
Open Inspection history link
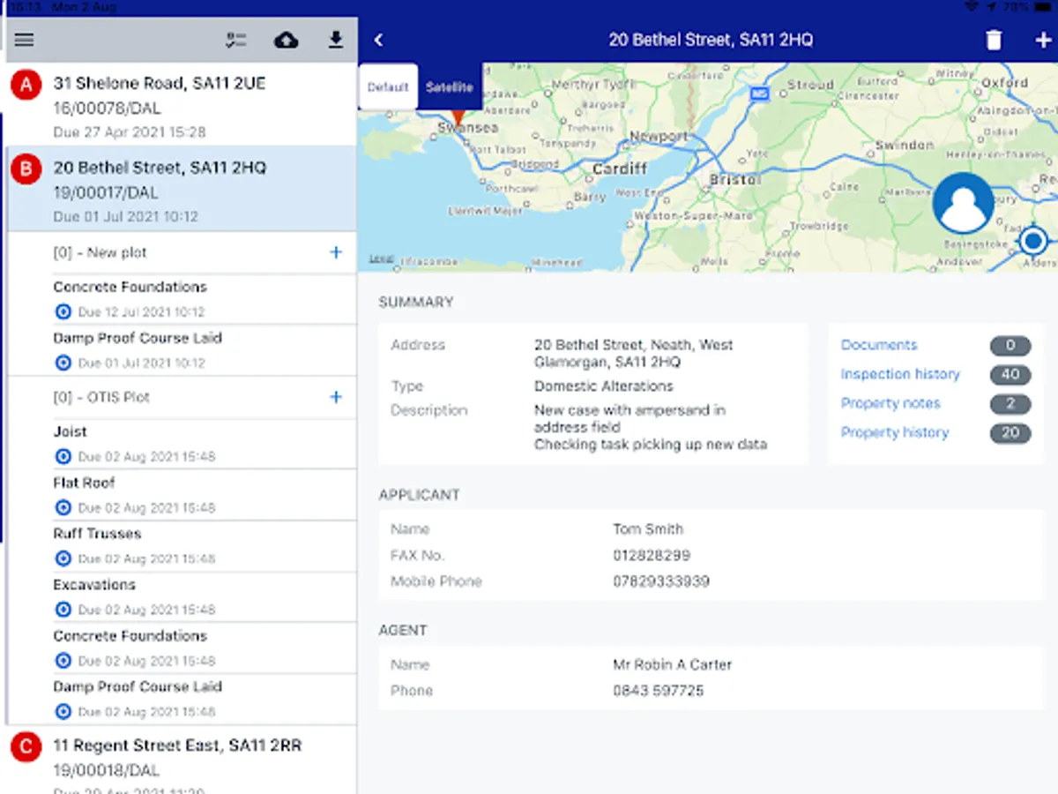900,374
